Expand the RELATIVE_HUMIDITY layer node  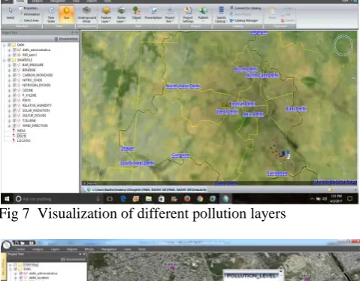pos(9,105)
